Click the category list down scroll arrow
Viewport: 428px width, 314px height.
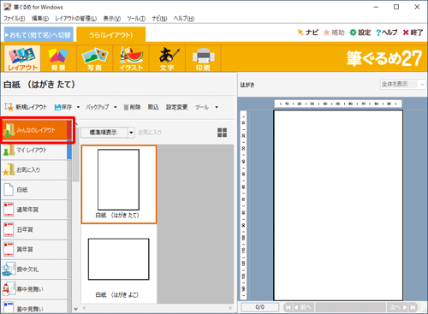coord(75,309)
